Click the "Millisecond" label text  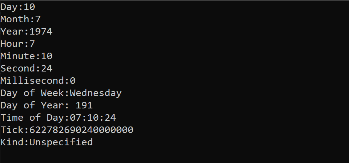(32, 81)
